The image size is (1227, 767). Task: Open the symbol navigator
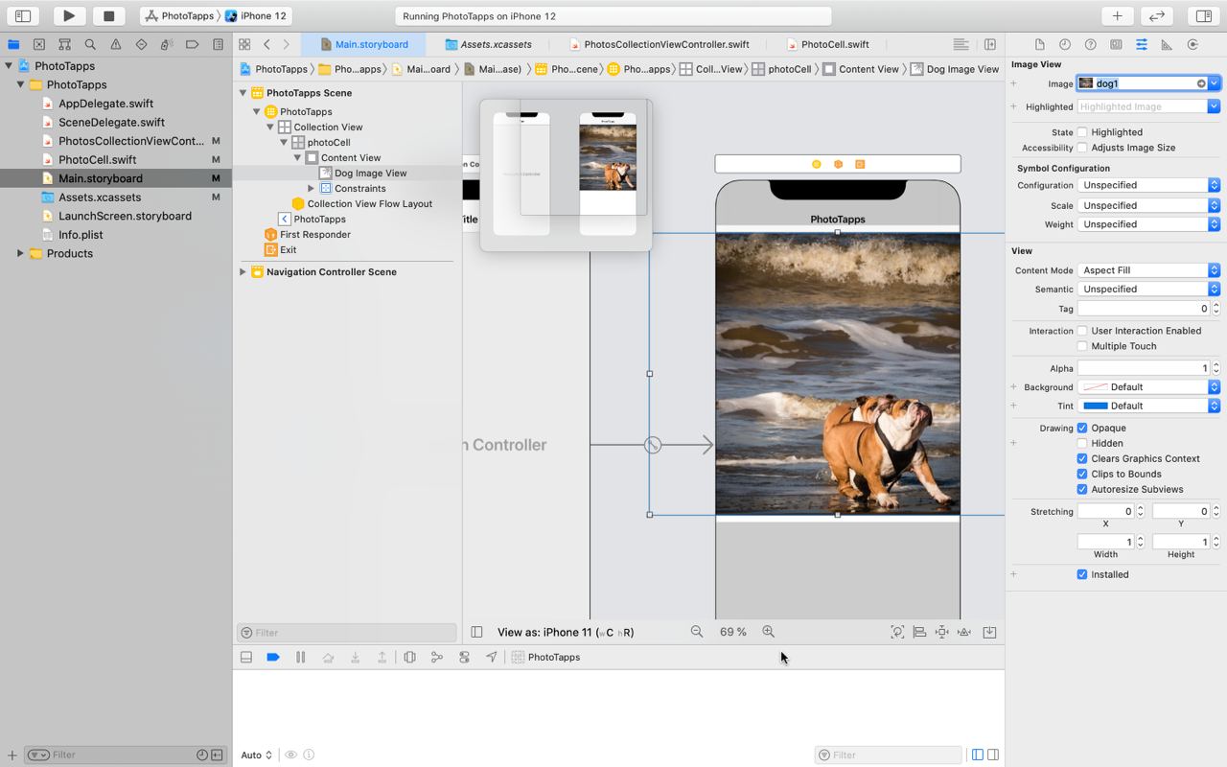[64, 44]
